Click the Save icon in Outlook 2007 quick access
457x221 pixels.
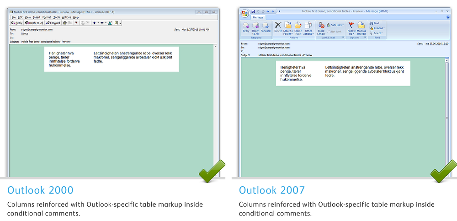(253, 11)
